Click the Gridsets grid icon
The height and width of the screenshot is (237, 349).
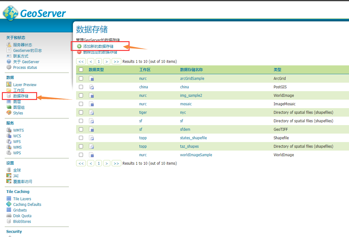coord(9,210)
